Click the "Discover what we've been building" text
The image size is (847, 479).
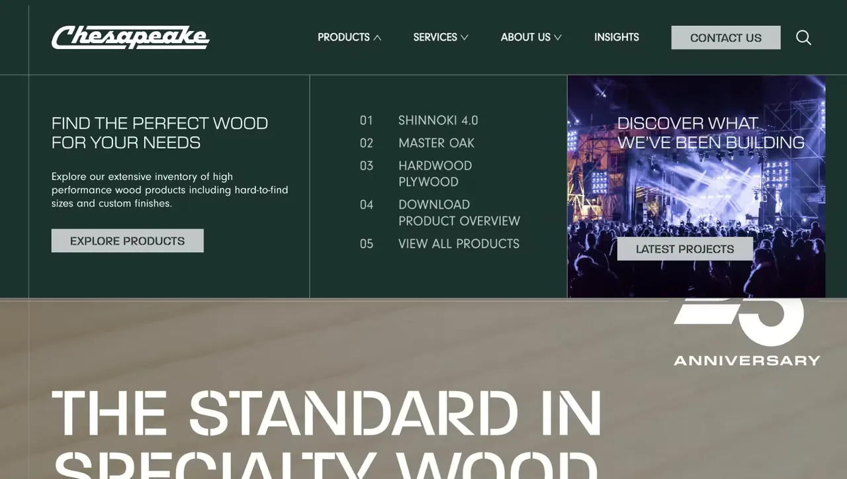[x=711, y=133]
